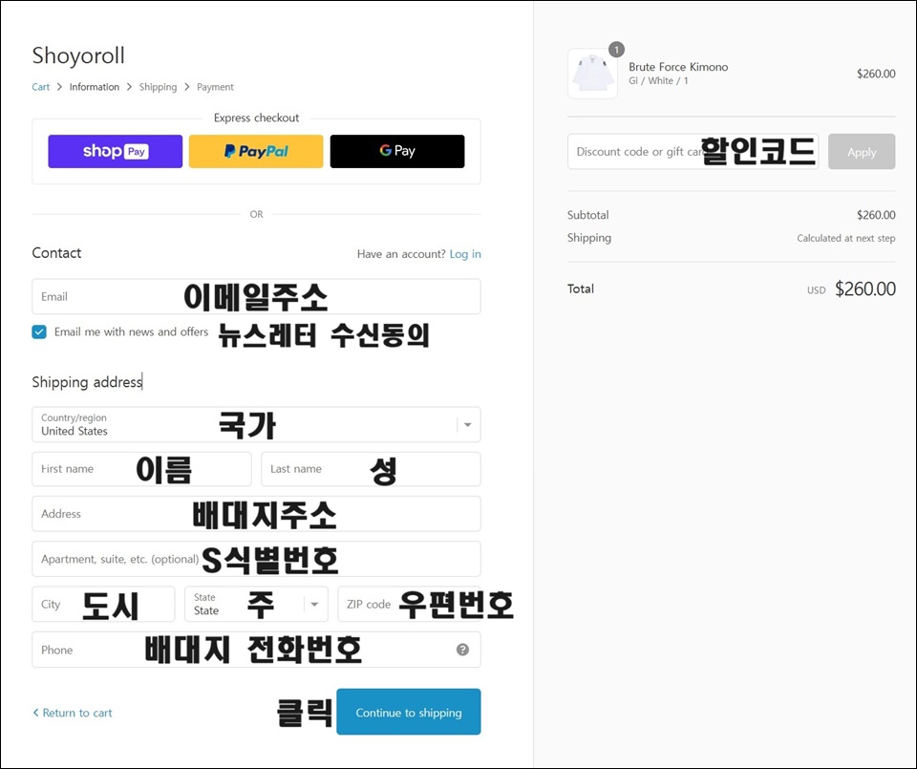
Task: Click the 'Gi / White / 1' variant text
Action: click(x=658, y=80)
